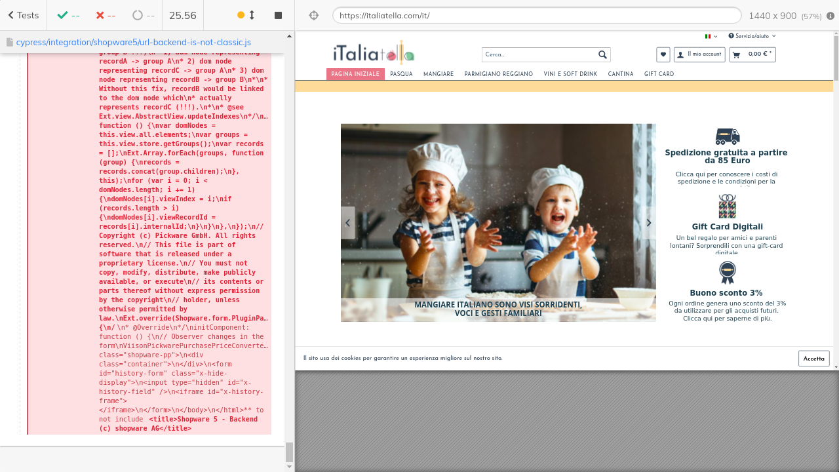
Task: Open the selector playground crosshair
Action: (314, 15)
